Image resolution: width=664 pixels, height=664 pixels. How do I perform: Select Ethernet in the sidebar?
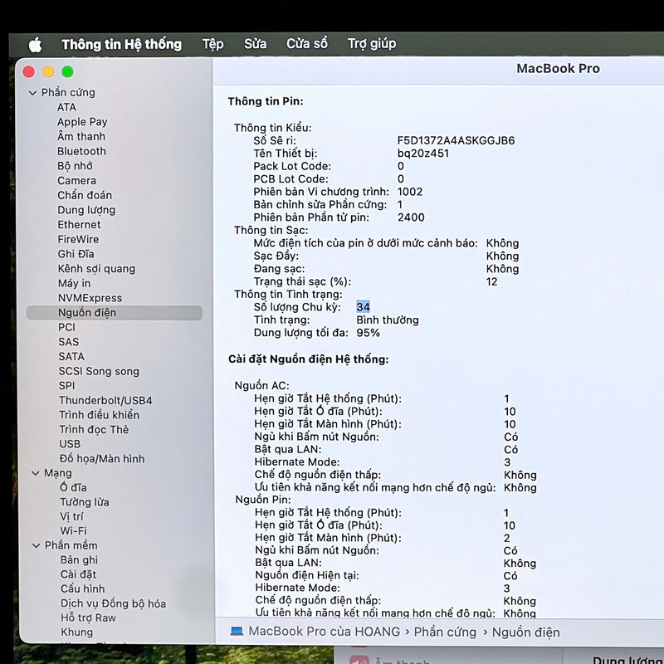click(79, 224)
